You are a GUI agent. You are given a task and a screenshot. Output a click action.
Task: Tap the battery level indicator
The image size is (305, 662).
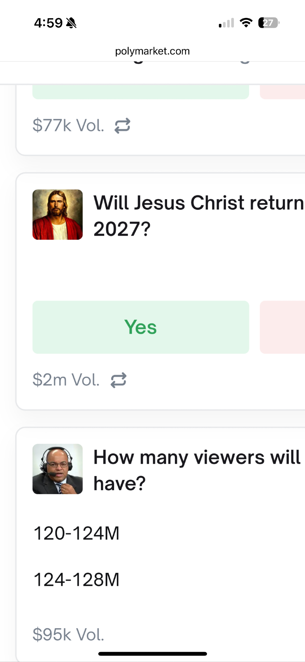[x=268, y=23]
